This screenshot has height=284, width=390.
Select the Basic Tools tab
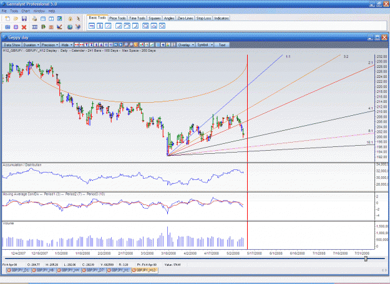coord(97,18)
